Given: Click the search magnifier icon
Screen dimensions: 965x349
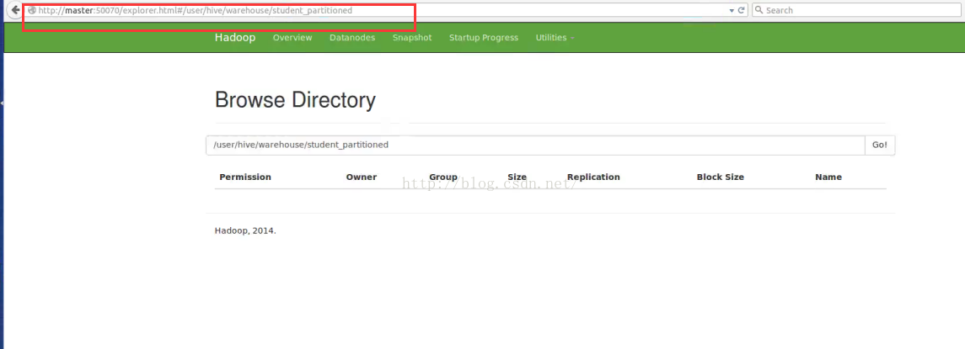Looking at the screenshot, I should point(759,10).
